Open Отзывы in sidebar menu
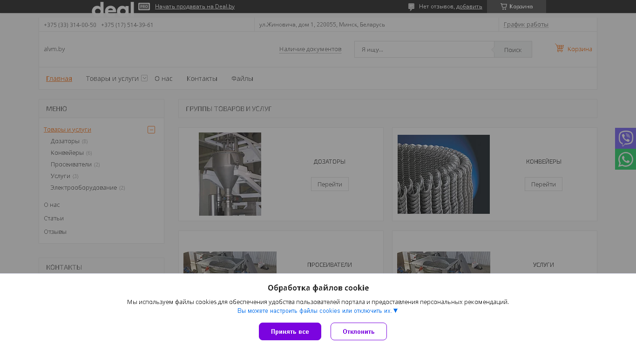 55,231
